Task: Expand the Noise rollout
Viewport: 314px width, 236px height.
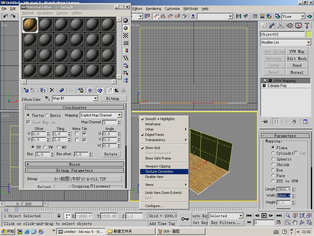Action: 75,164
